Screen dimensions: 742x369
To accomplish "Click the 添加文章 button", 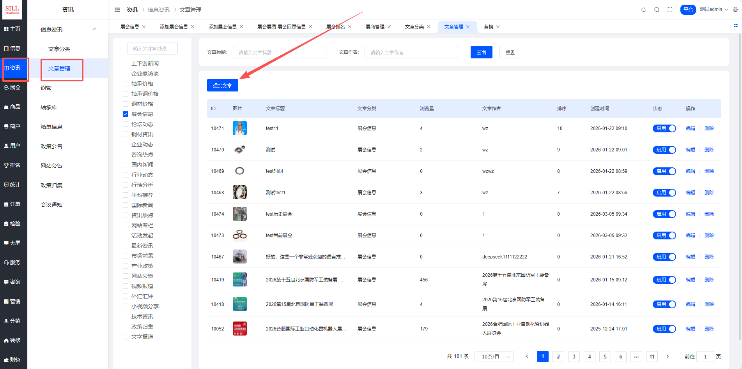I will (x=222, y=85).
